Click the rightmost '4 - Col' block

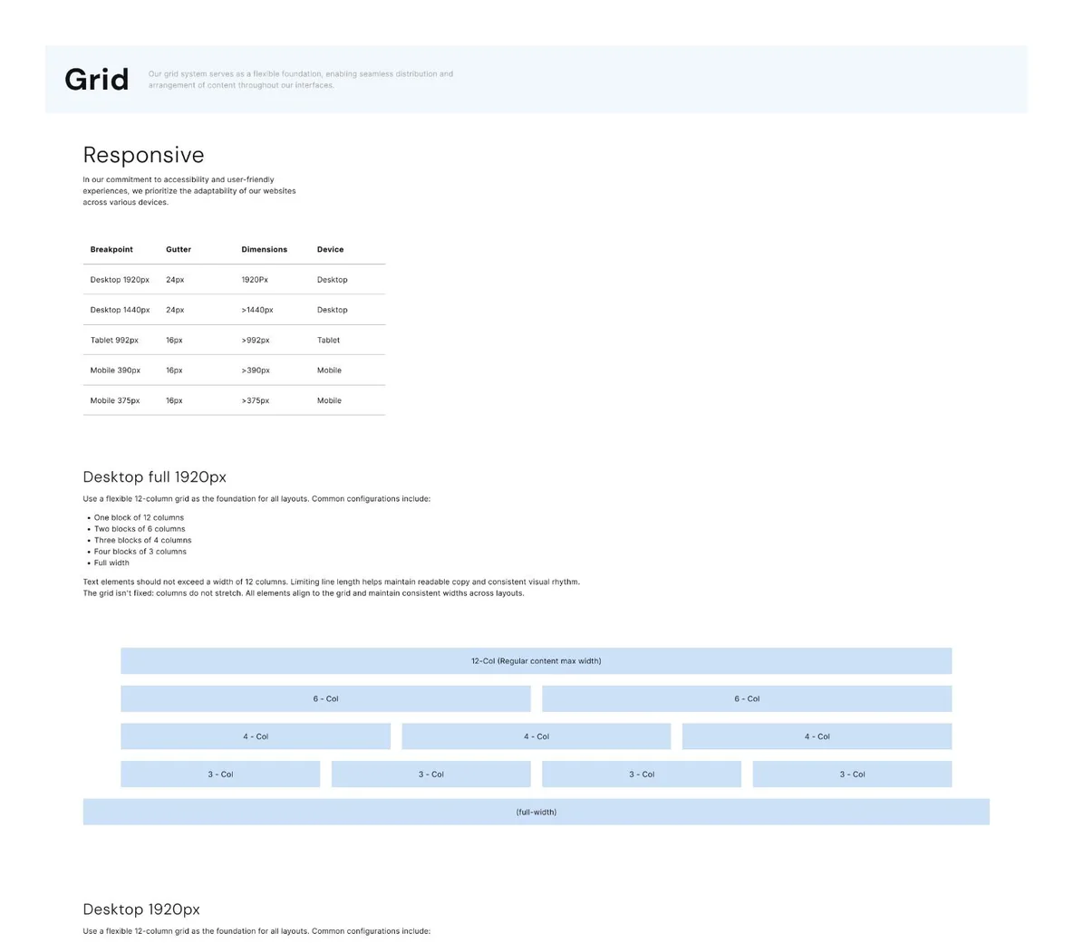click(x=817, y=736)
